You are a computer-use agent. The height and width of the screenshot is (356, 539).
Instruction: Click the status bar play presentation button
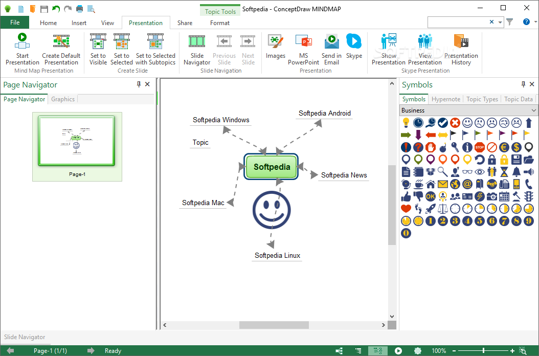(398, 350)
